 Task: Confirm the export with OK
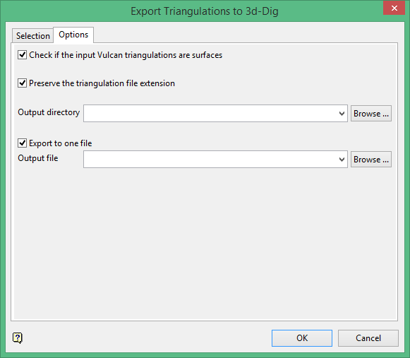(302, 338)
